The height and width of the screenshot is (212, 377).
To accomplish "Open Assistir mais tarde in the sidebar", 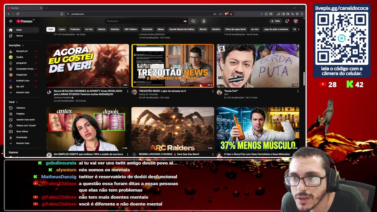I will coord(23,120).
